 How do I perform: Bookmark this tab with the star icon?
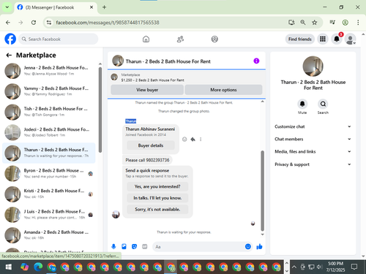tap(314, 23)
